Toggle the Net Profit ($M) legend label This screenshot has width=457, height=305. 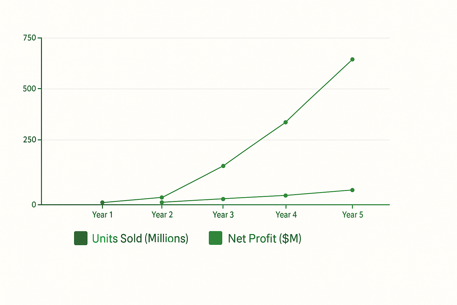[265, 239]
